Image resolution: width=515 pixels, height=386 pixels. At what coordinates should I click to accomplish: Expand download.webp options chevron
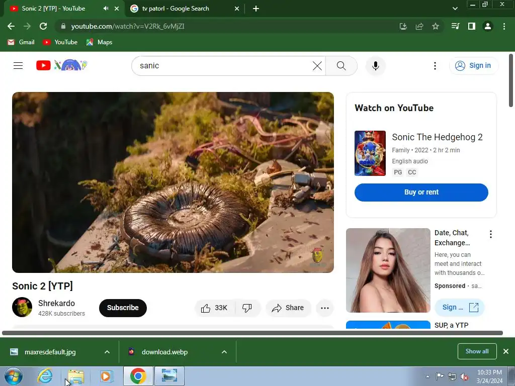coord(224,352)
